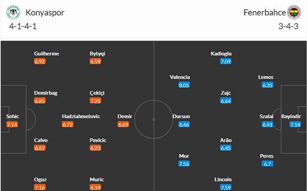
Task: Click the Fenerbahce club crest icon
Action: (294, 13)
